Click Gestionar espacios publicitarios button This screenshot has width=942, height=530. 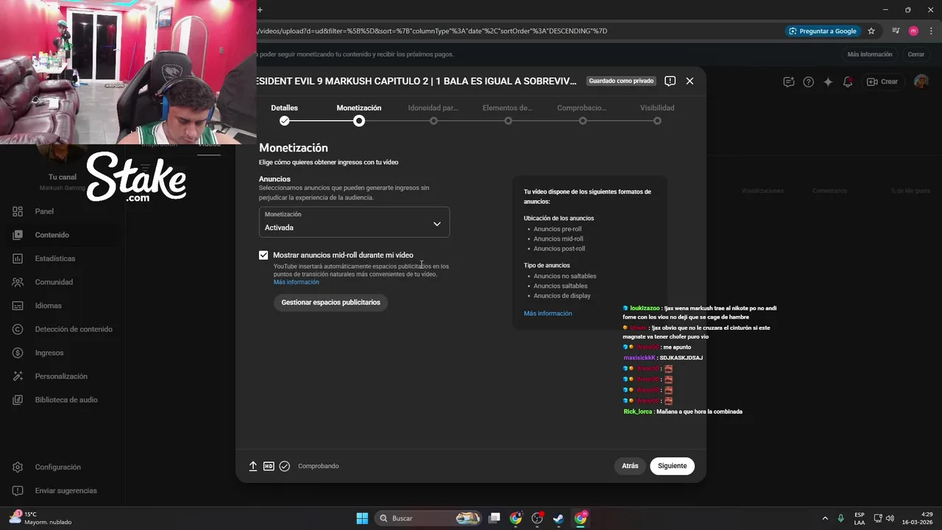[330, 303]
